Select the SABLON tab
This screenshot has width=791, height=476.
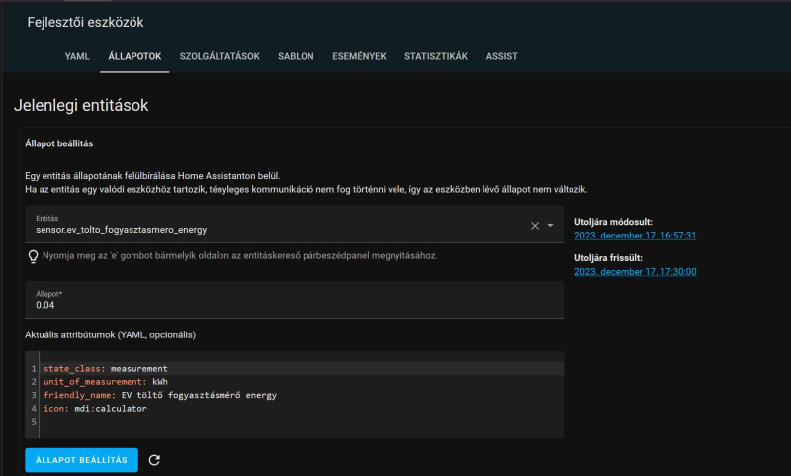tap(296, 56)
